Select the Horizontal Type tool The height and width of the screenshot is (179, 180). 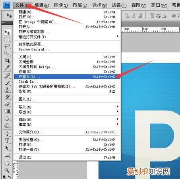tap(7, 141)
